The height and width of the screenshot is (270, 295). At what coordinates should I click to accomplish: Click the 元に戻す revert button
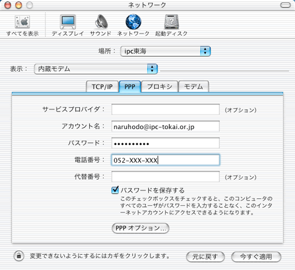click(205, 256)
